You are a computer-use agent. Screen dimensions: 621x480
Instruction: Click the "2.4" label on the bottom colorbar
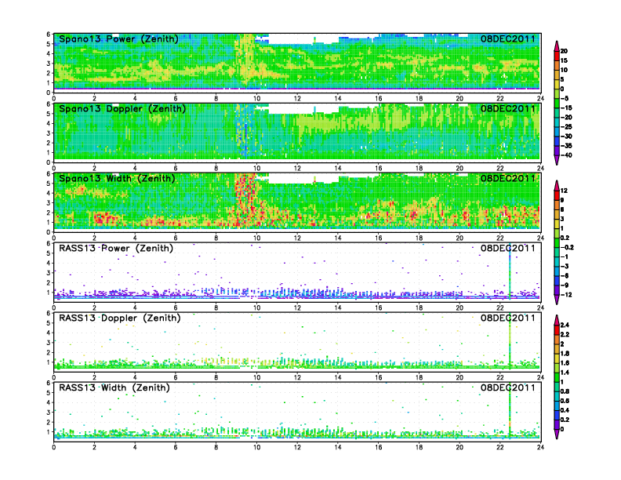click(x=565, y=325)
